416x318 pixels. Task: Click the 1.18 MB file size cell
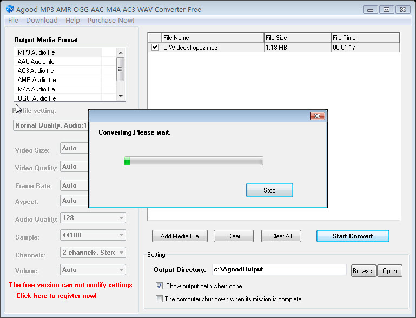tap(298, 48)
